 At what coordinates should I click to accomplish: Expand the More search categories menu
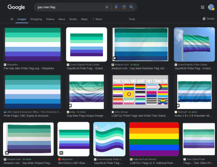click(98, 19)
